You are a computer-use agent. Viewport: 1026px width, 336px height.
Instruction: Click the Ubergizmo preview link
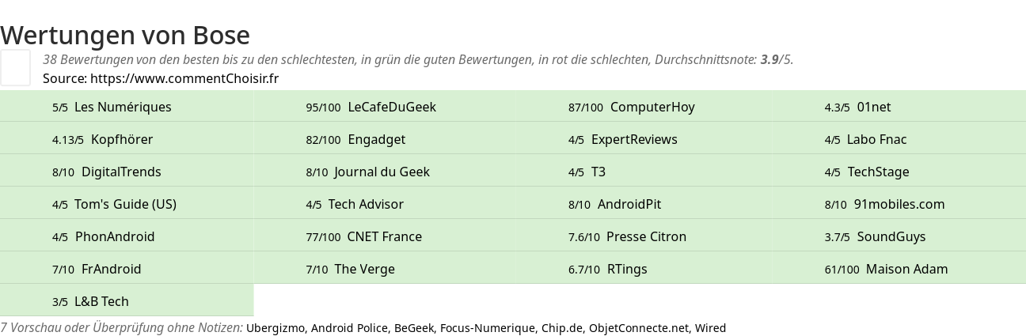click(x=275, y=328)
